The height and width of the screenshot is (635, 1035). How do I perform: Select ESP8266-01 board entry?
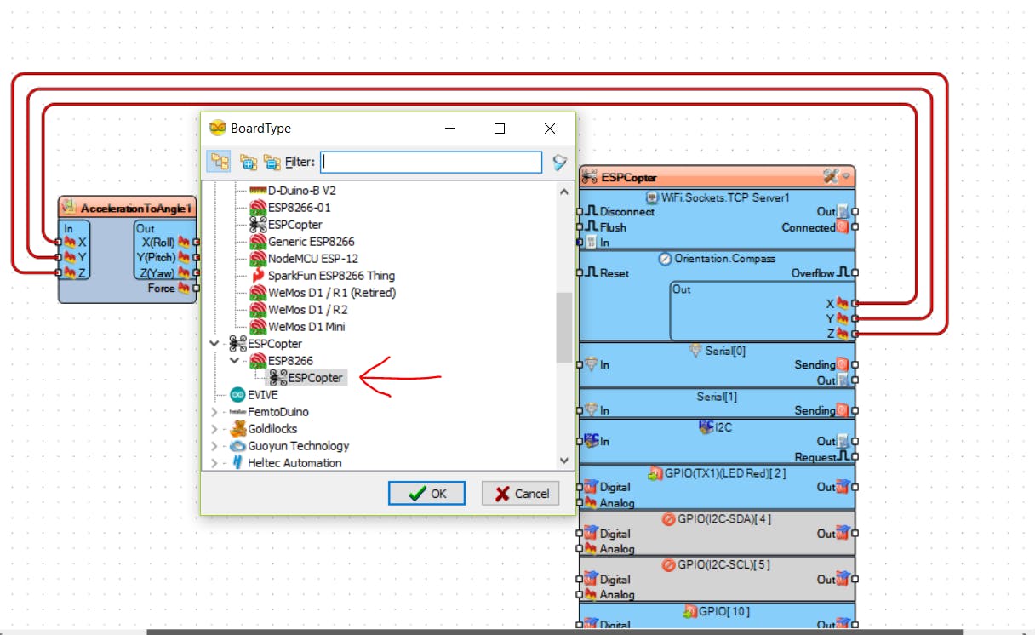289,208
